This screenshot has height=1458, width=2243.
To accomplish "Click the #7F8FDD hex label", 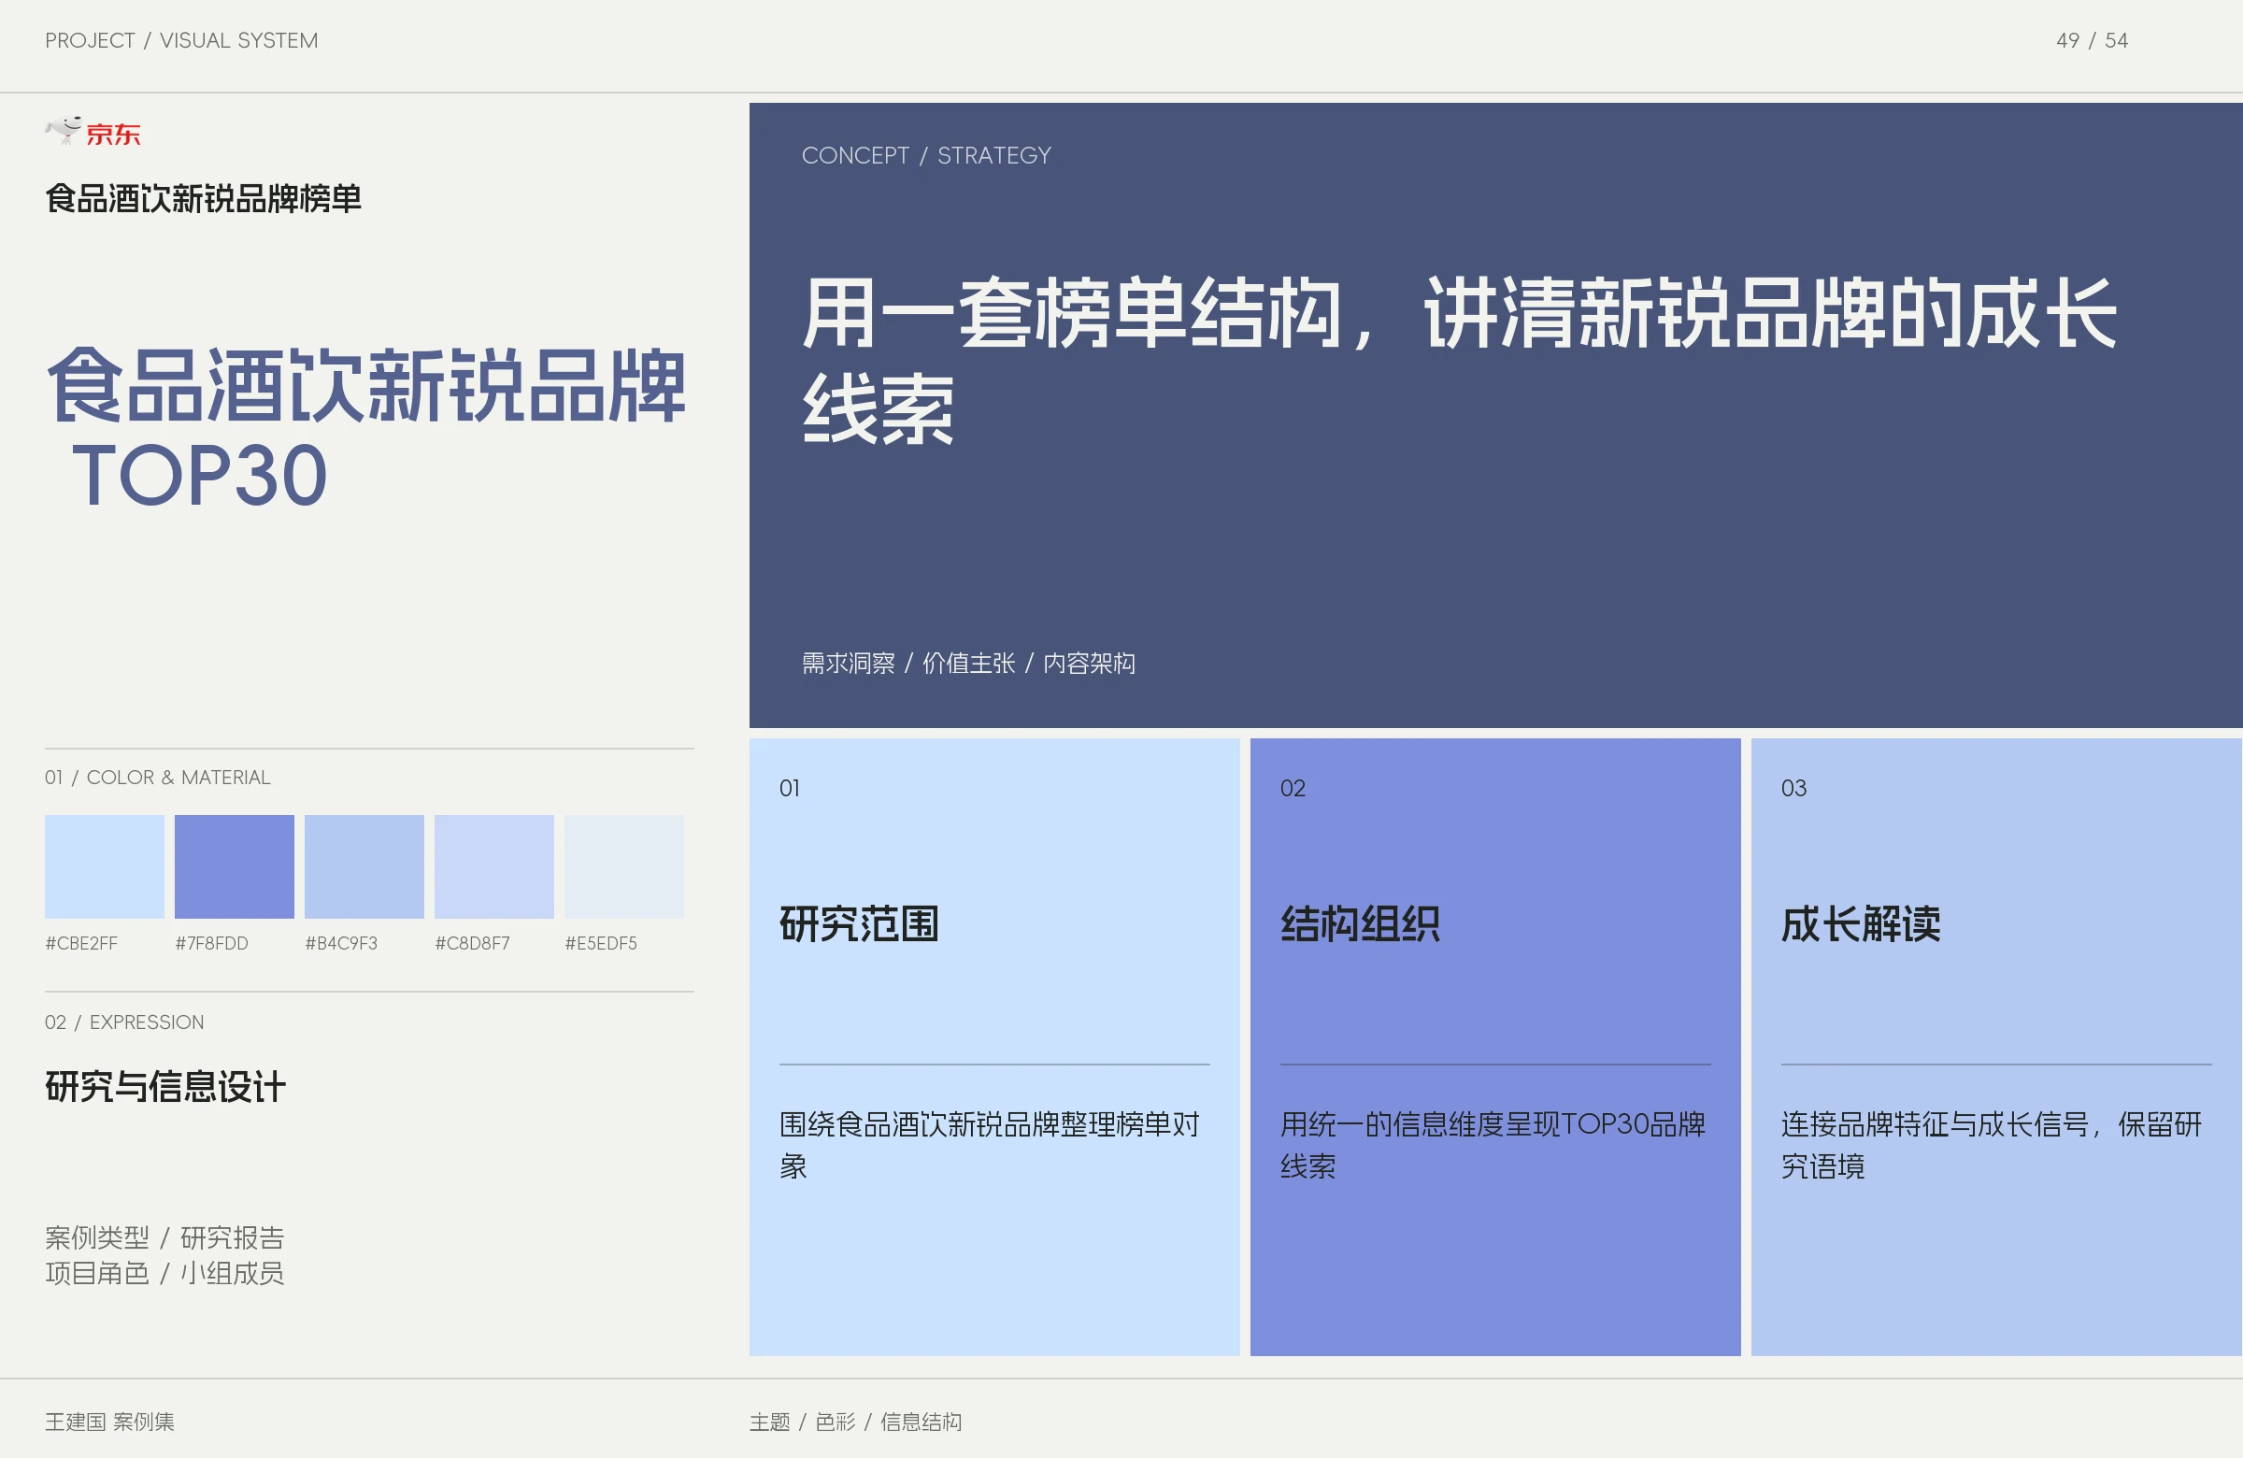I will tap(212, 943).
